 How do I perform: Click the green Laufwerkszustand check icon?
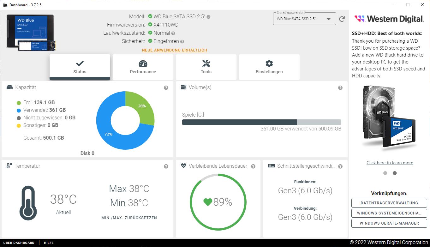point(150,33)
